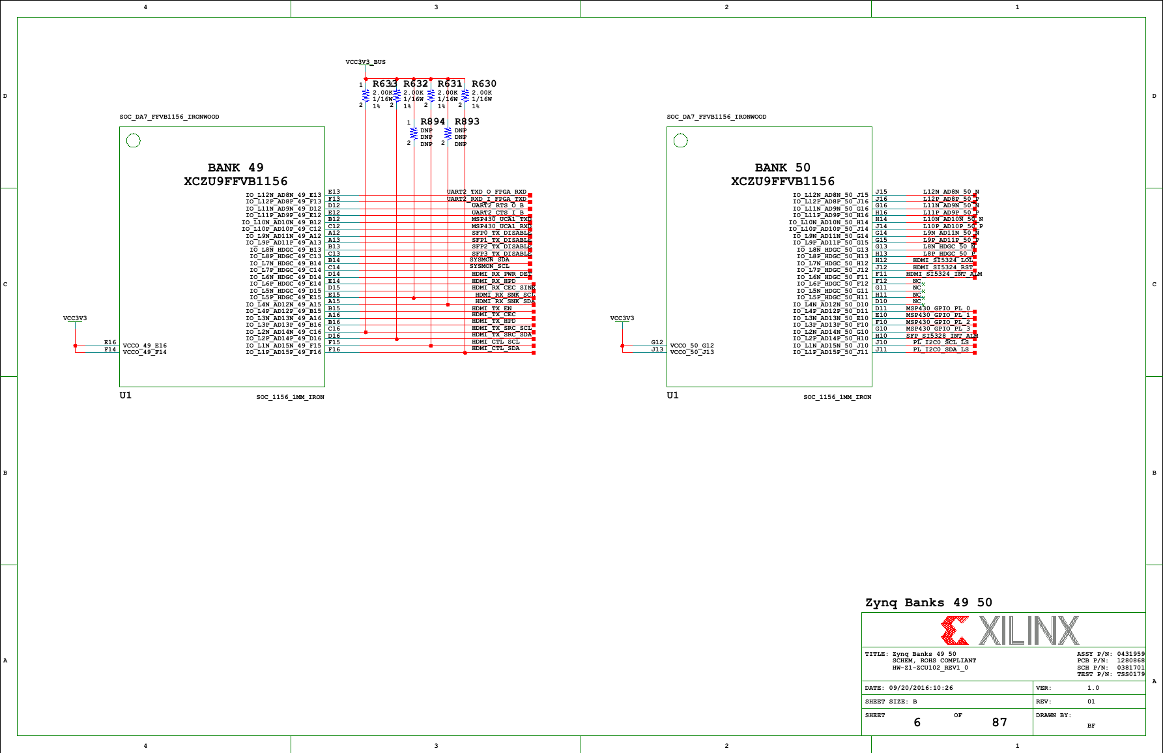Select the BANK 50 title text
Viewport: 1163px width, 753px height.
(783, 168)
